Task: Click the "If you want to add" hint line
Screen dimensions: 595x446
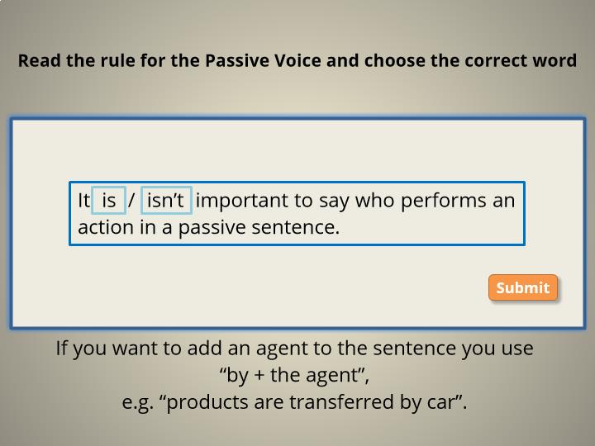Action: pos(294,349)
